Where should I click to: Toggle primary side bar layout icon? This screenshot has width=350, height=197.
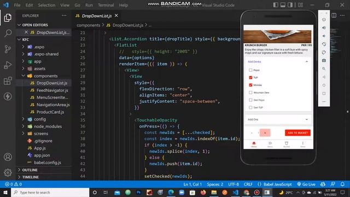(x=276, y=5)
